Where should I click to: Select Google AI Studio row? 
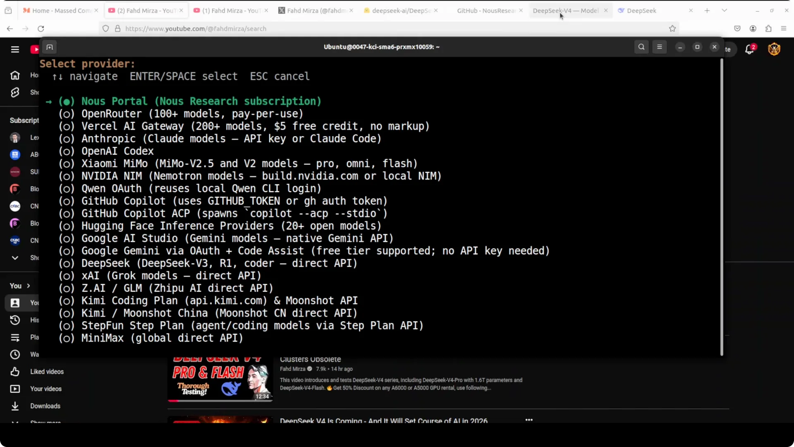point(226,238)
